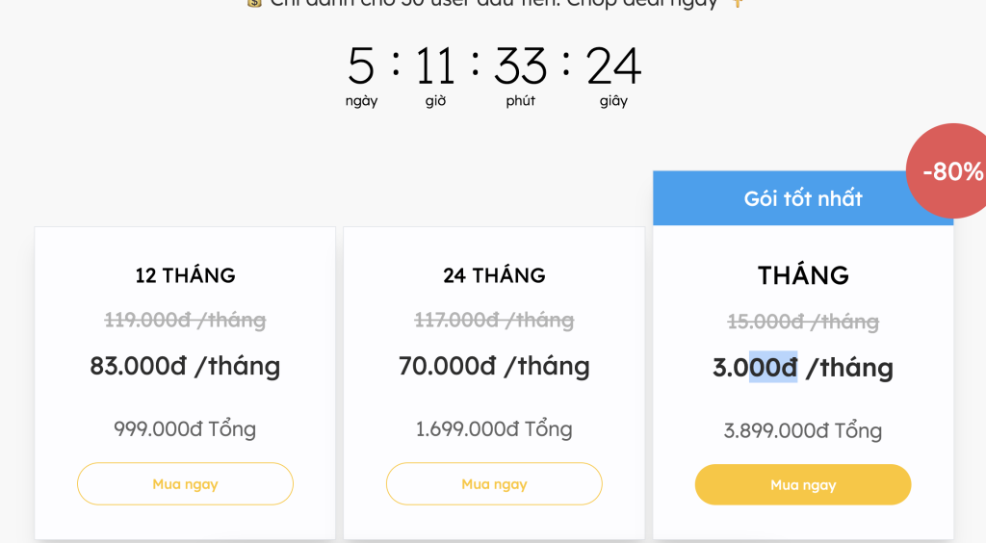Click Mua ngay for the 24 THÁNG plan

click(494, 484)
